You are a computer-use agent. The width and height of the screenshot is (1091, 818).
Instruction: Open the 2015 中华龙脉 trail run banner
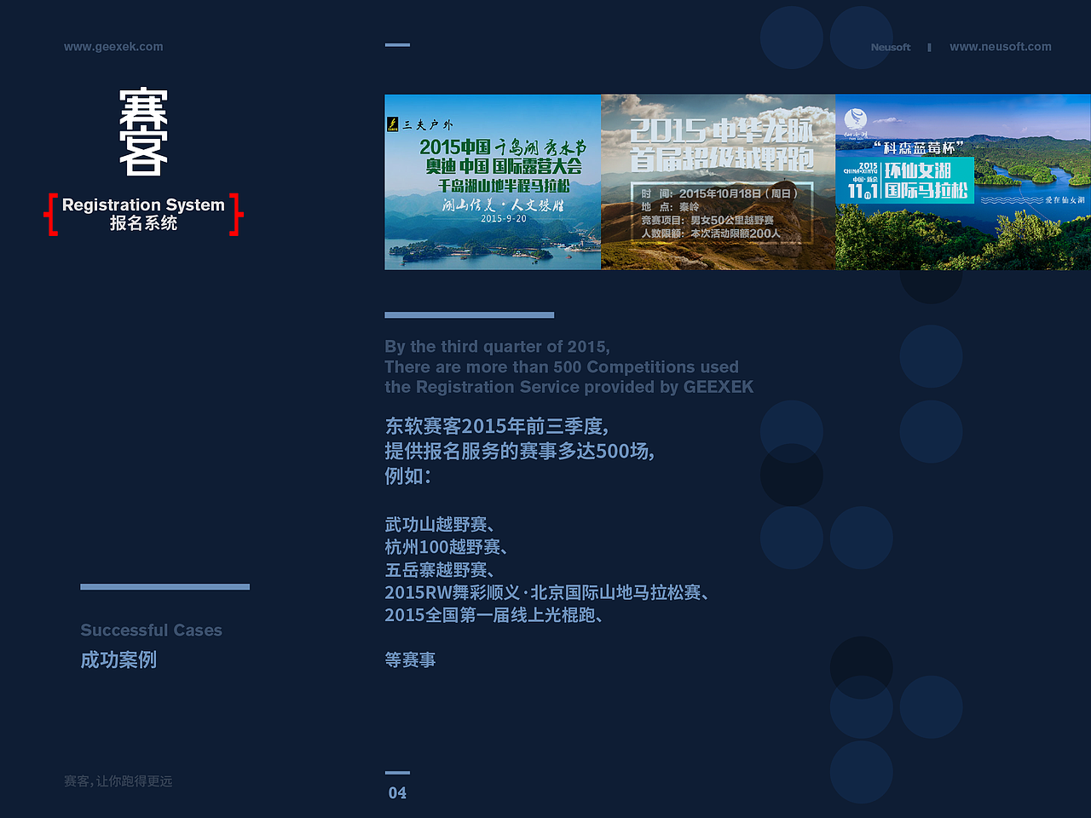point(719,182)
